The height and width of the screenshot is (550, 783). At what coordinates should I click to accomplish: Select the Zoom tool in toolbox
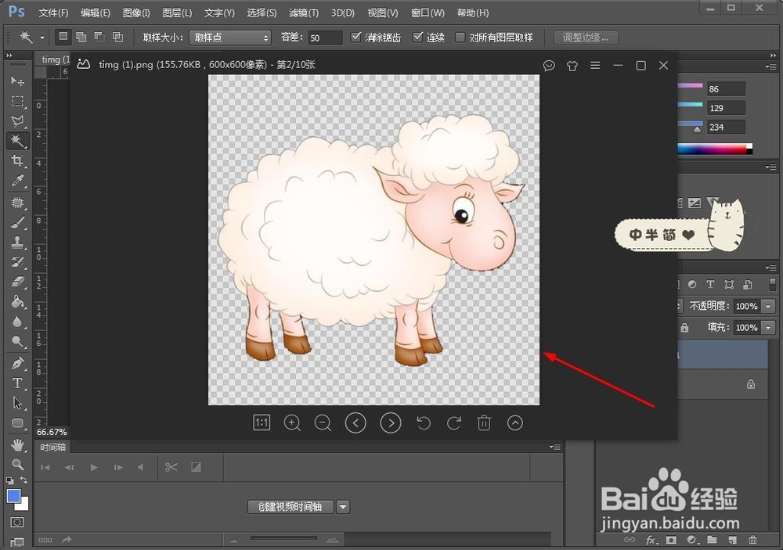pyautogui.click(x=17, y=464)
